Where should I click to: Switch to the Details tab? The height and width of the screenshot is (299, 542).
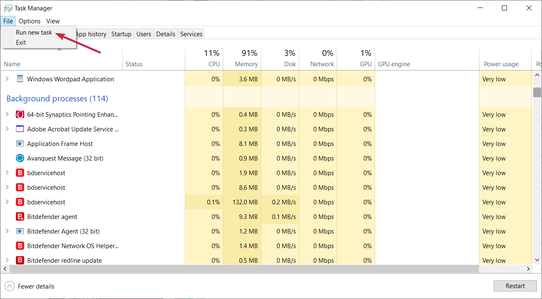click(x=166, y=34)
